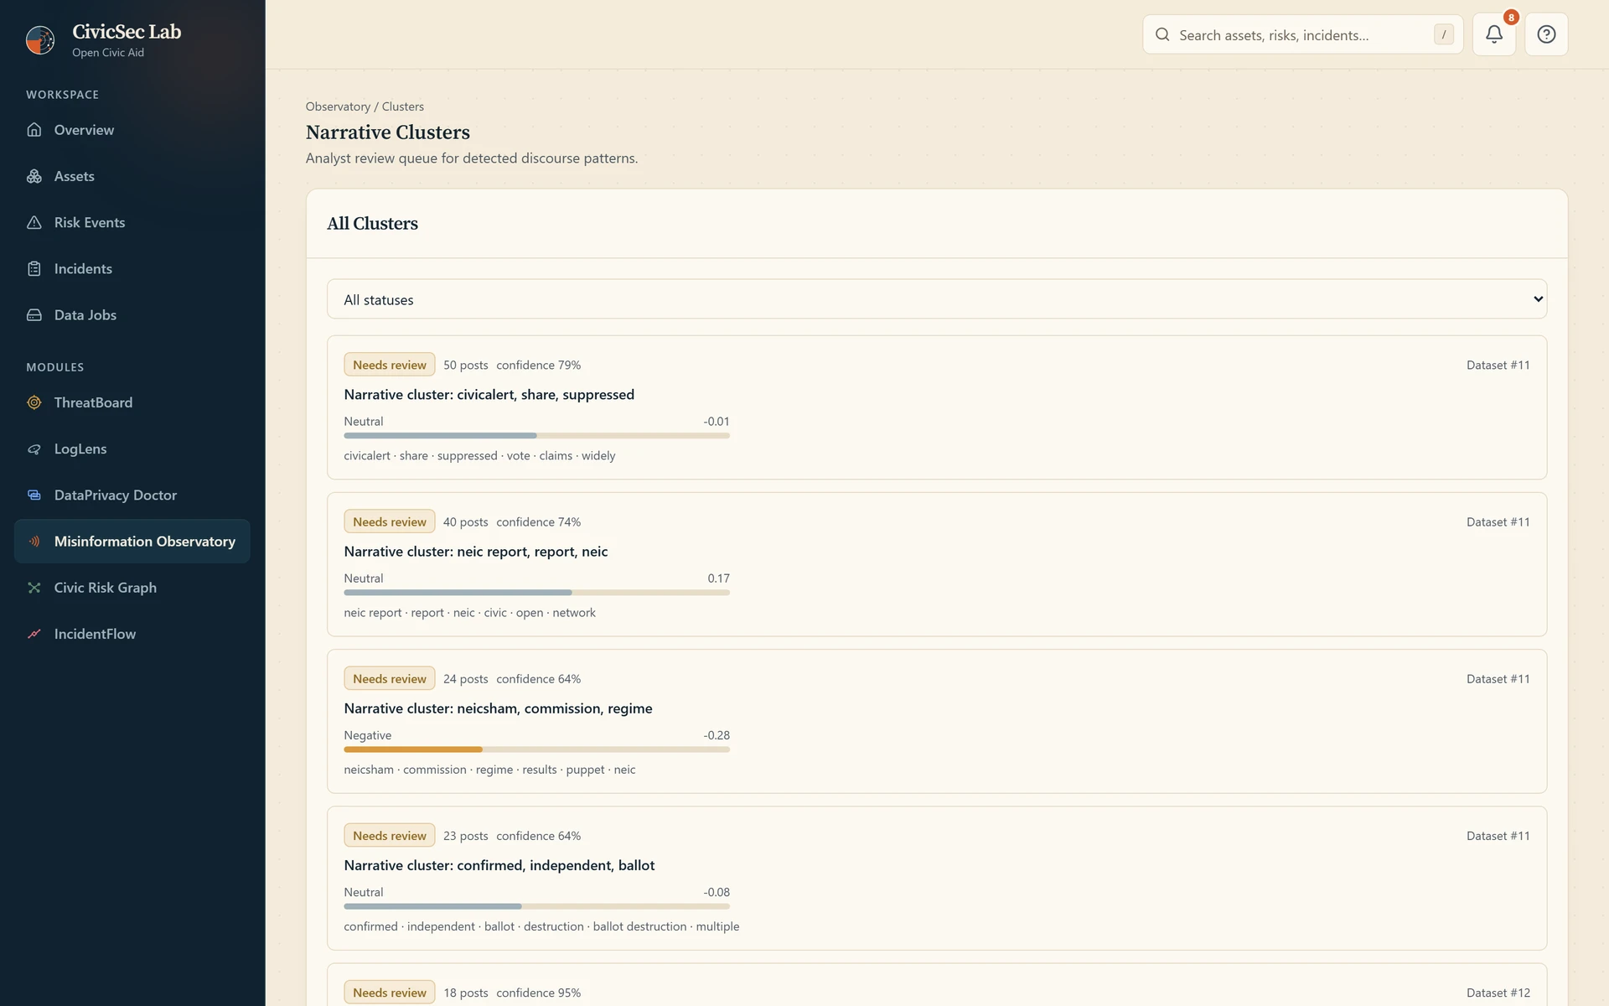
Task: Click '50 posts' count
Action: [x=465, y=365]
